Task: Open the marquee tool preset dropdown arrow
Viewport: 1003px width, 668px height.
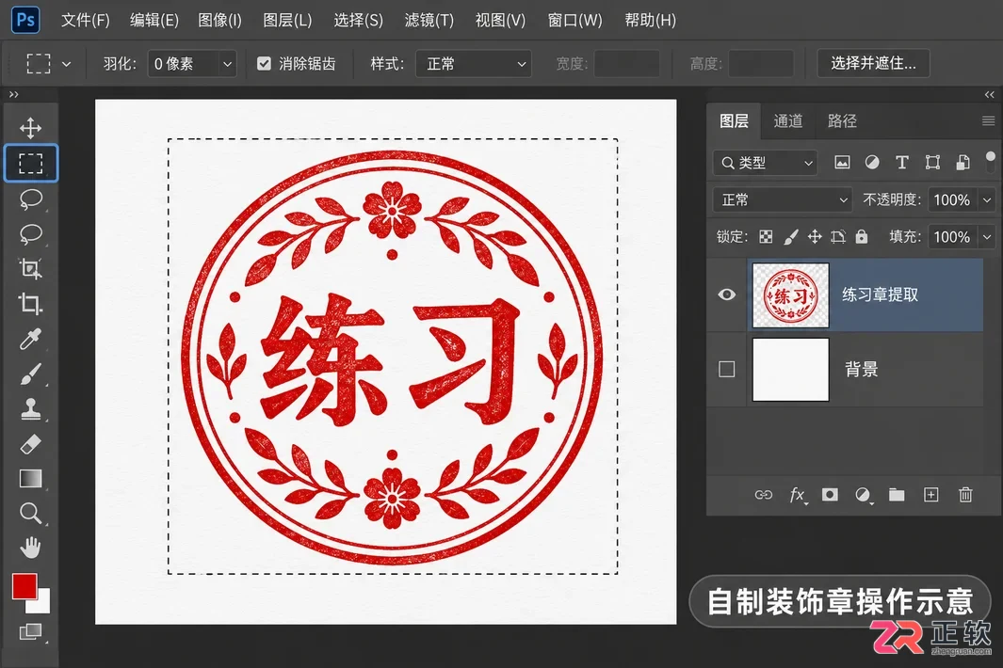Action: (67, 64)
